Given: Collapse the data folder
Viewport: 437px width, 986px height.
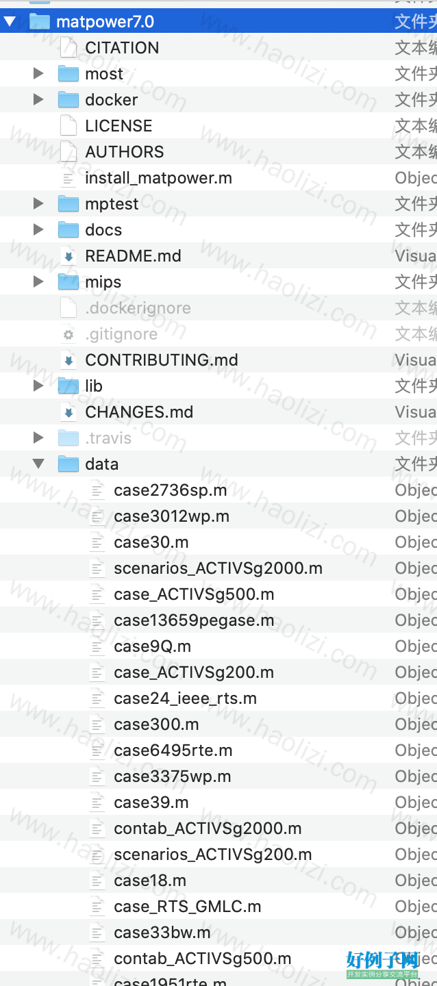Looking at the screenshot, I should coord(38,464).
